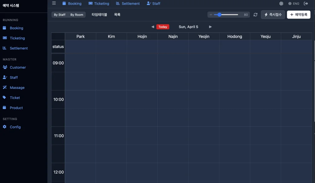
Task: Switch view to By Staff
Action: tap(60, 15)
